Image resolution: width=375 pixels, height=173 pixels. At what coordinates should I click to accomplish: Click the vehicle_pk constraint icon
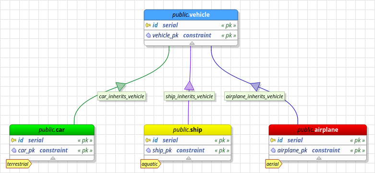point(148,35)
